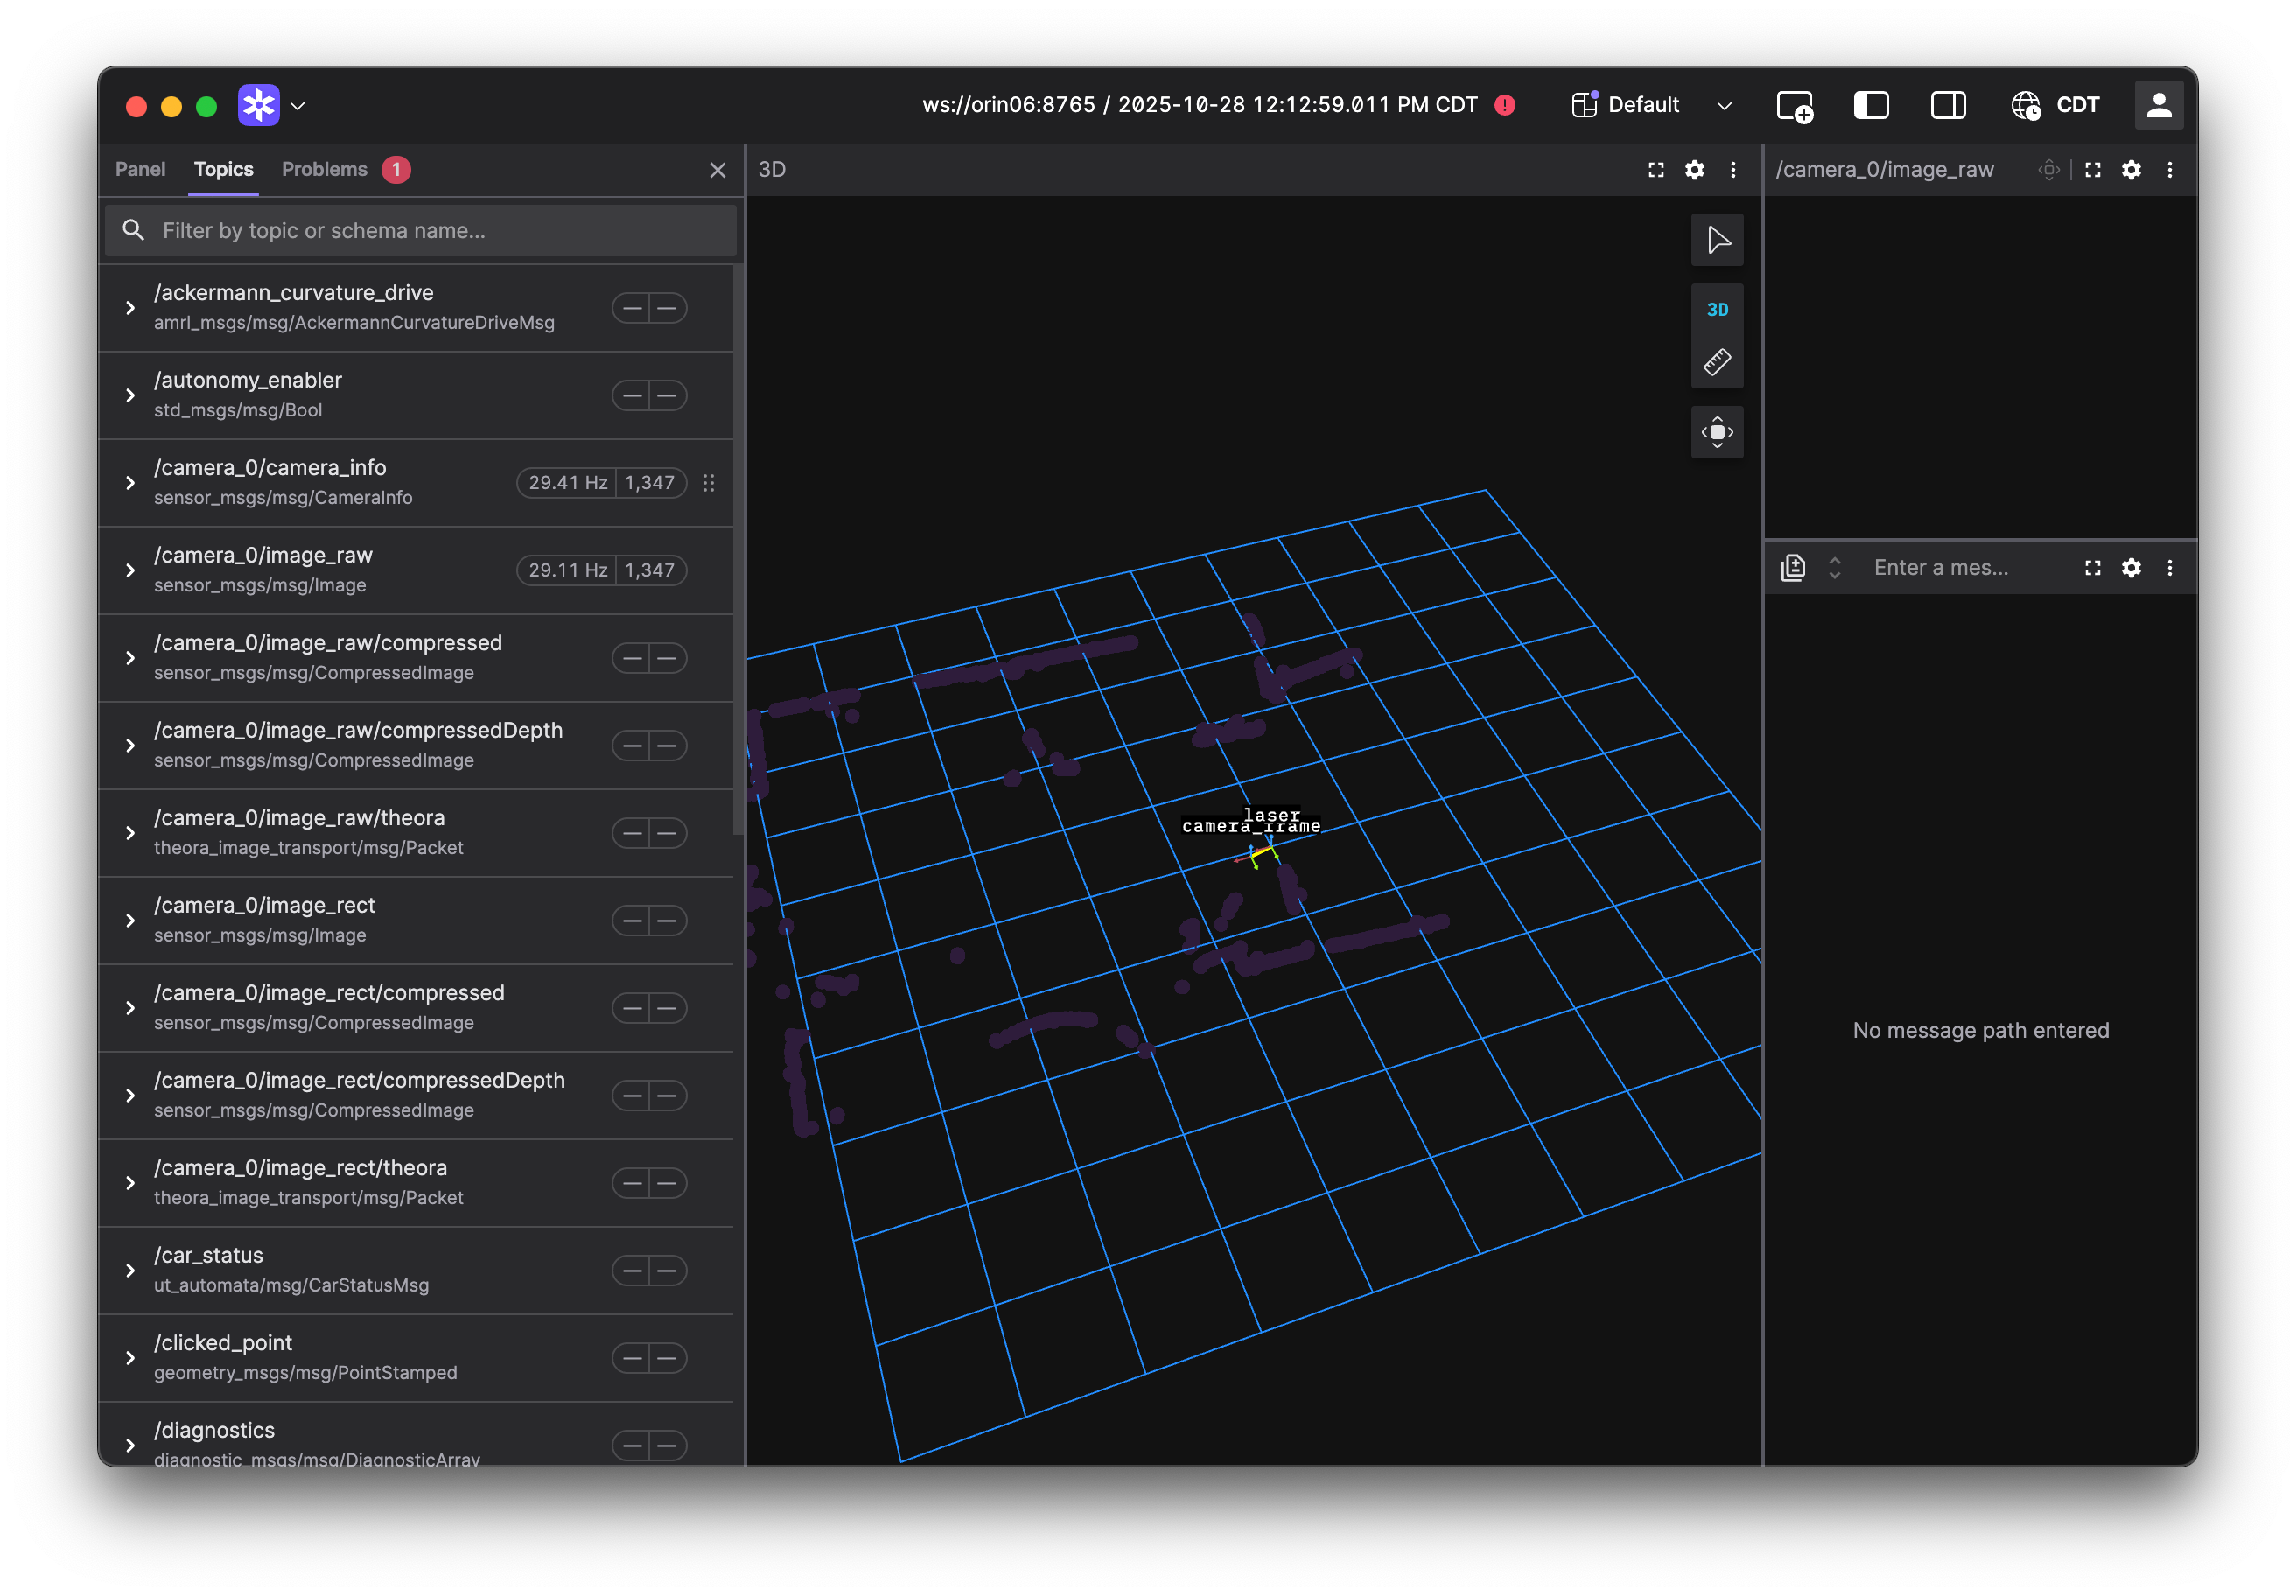Click the CDT timezone button
The width and height of the screenshot is (2296, 1596).
pyautogui.click(x=2055, y=106)
